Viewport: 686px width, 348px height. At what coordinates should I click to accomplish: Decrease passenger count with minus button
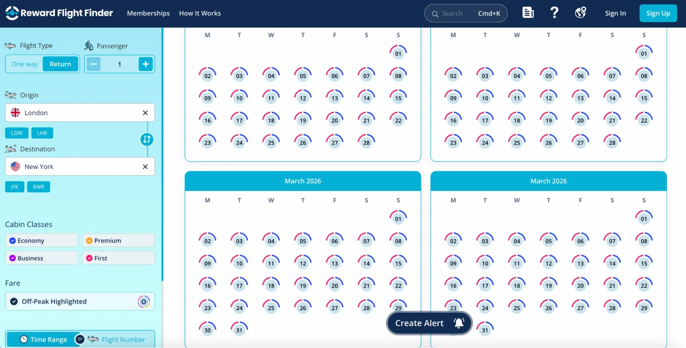click(93, 64)
